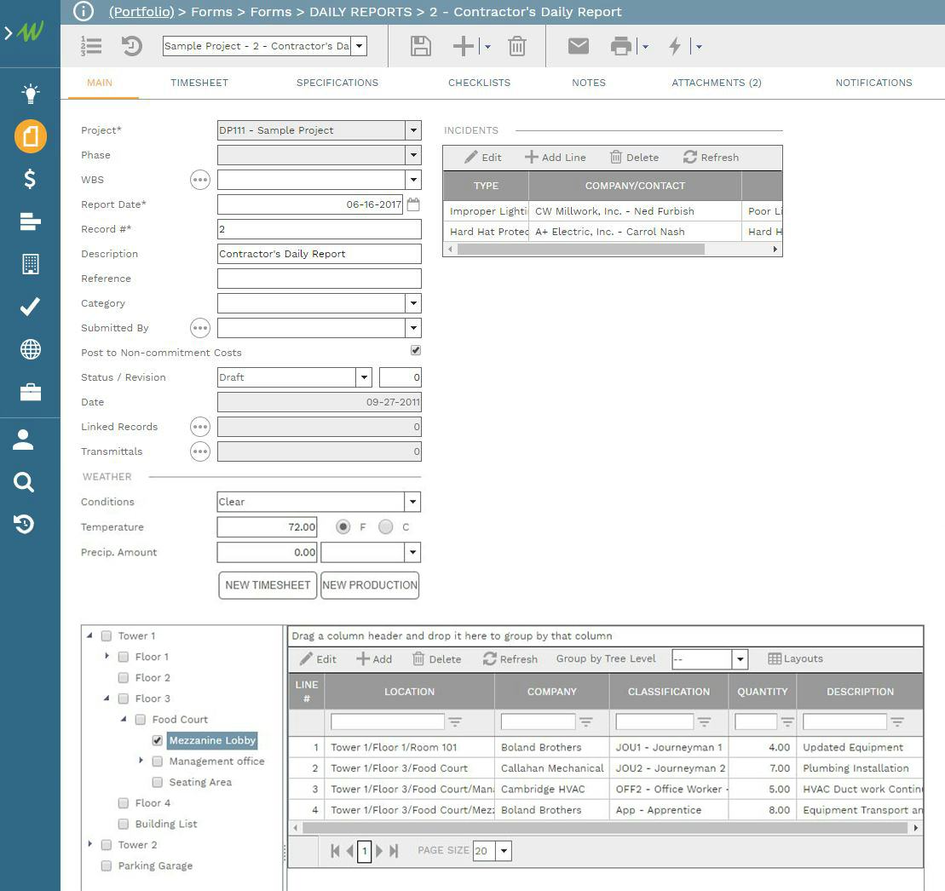Select the C temperature radio button

click(x=386, y=527)
